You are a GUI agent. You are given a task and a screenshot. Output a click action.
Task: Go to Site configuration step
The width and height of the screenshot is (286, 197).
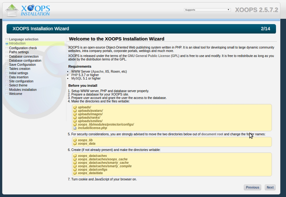pos(21,81)
